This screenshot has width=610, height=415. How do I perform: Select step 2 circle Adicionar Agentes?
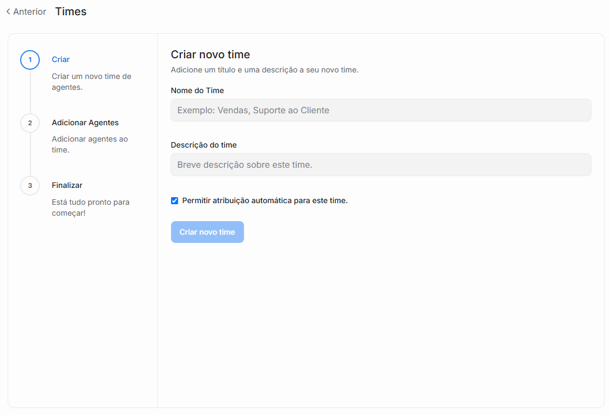[x=30, y=123]
